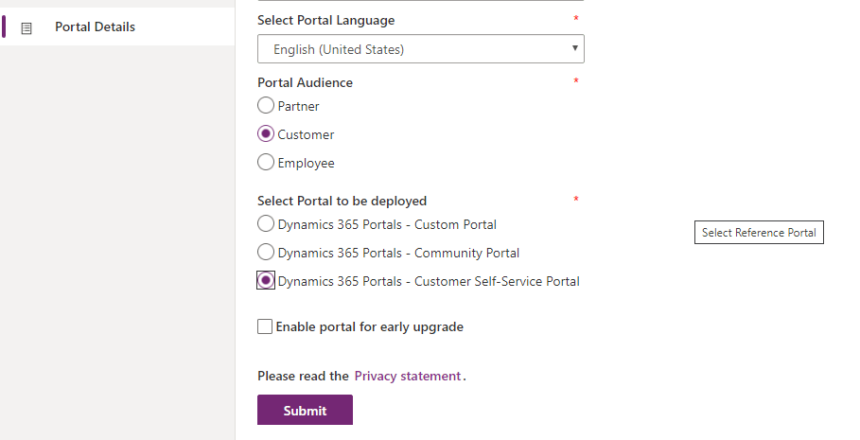Click the Select Reference Portal tooltip
860x440 pixels.
click(759, 233)
